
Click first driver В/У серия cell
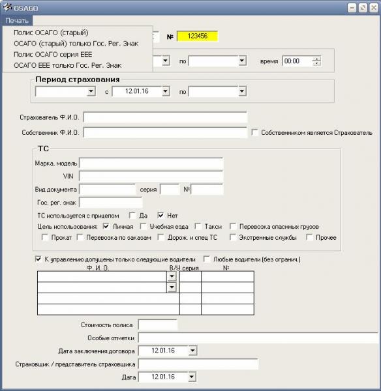coord(190,276)
